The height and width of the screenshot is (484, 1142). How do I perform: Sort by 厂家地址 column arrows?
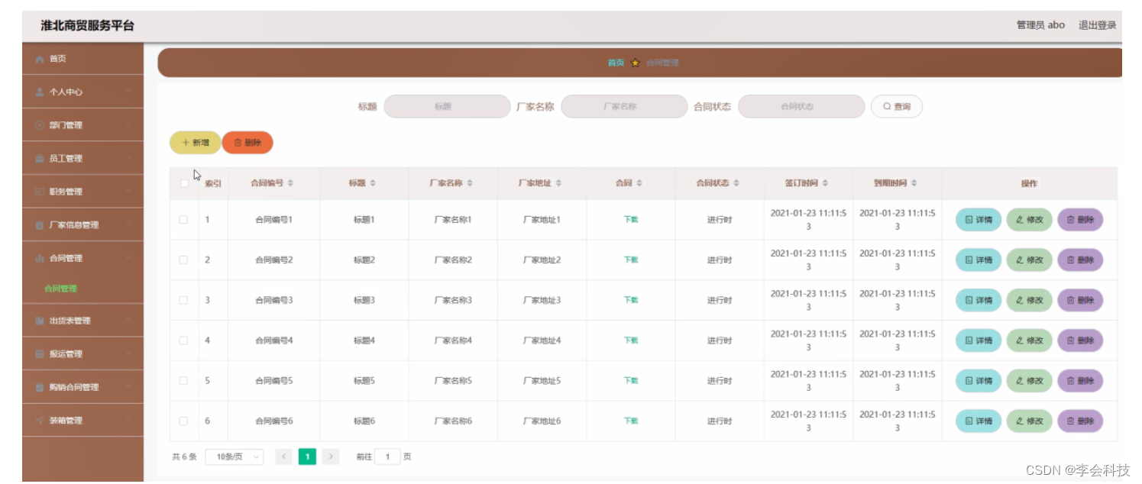point(558,183)
